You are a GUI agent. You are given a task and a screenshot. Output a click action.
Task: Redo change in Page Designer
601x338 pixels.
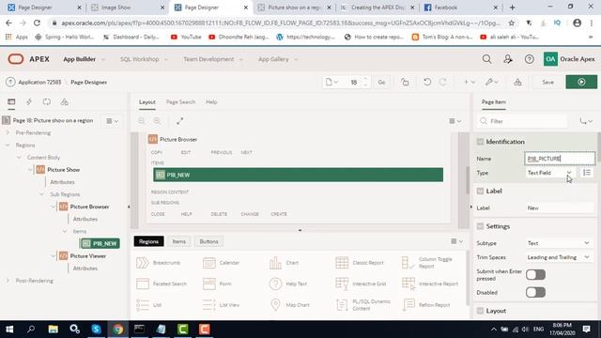tap(442, 82)
